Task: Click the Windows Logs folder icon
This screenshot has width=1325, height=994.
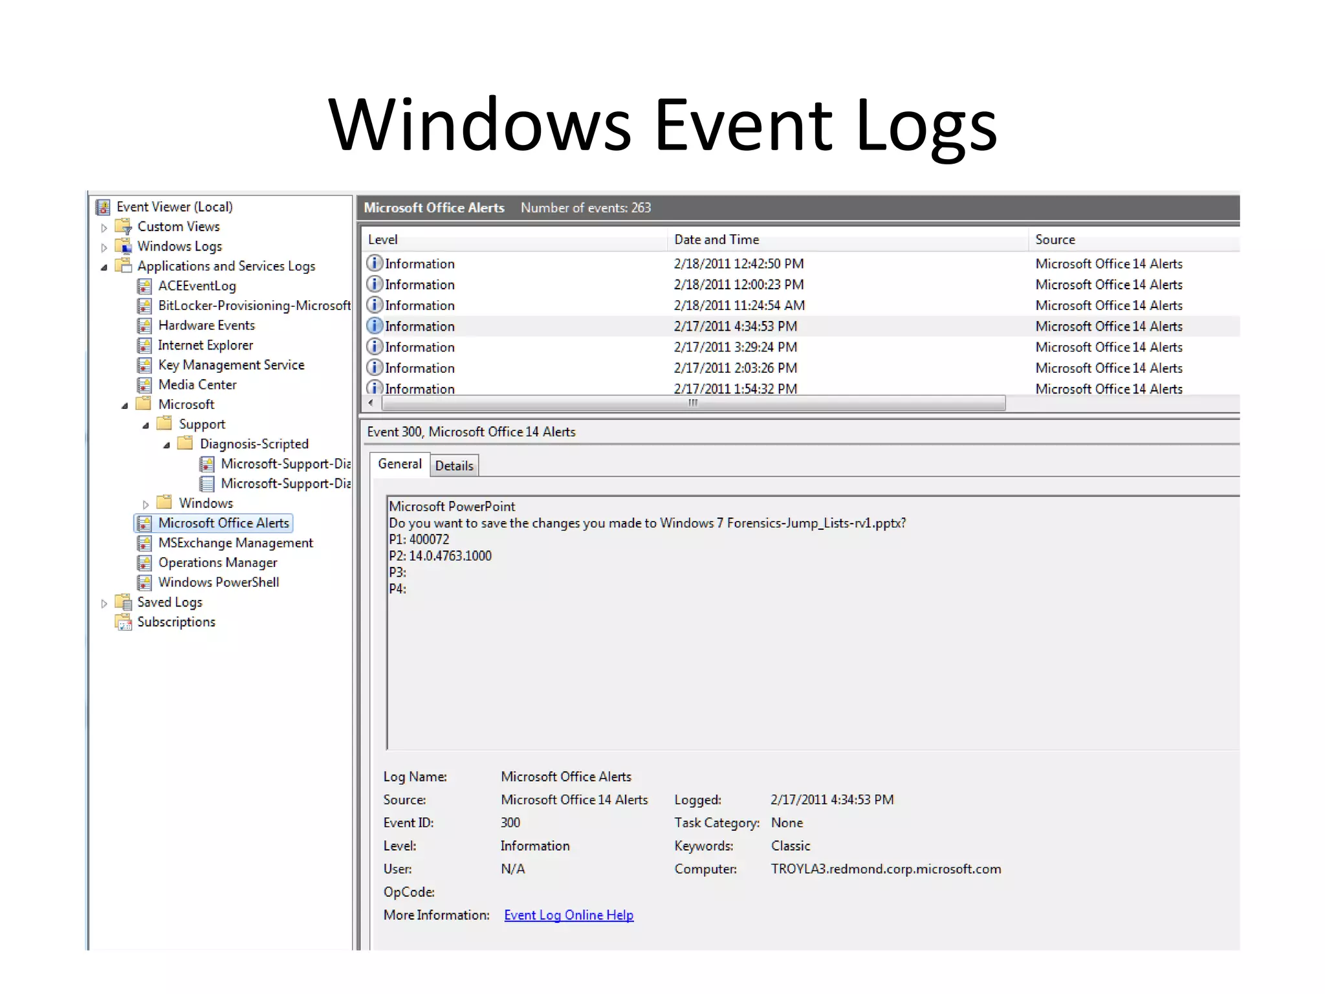Action: click(124, 246)
